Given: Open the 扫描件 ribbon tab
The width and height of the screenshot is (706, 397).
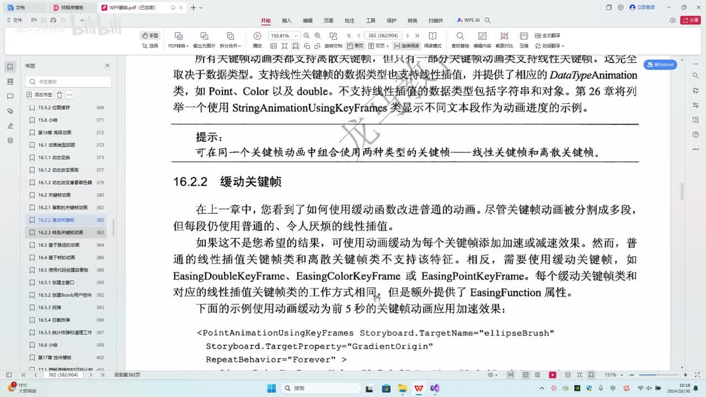Looking at the screenshot, I should coord(436,20).
